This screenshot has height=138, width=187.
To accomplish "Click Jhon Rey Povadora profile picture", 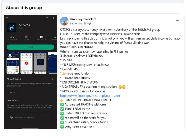I will pos(64,21).
